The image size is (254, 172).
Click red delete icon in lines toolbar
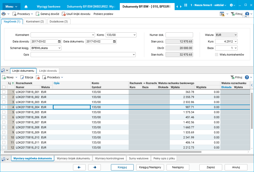click(38, 78)
